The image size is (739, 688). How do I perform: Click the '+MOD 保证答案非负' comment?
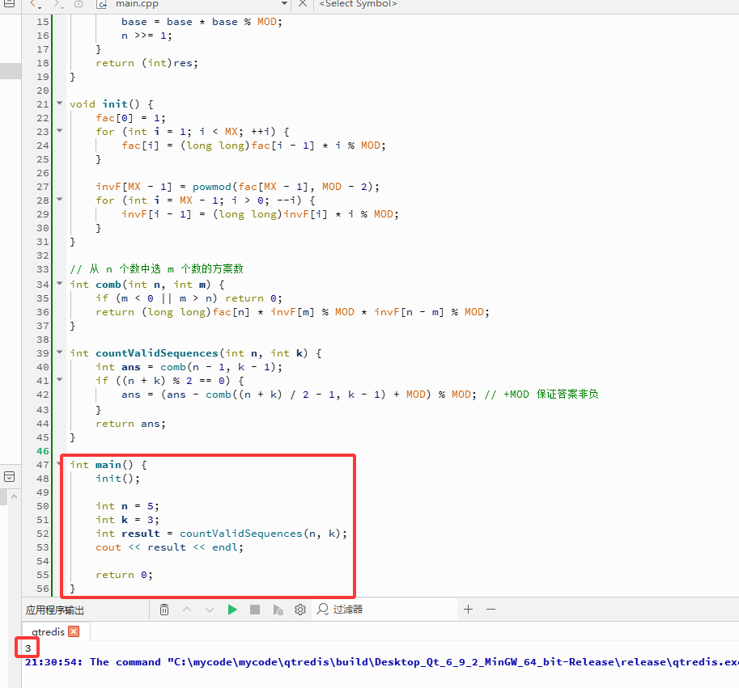click(542, 394)
